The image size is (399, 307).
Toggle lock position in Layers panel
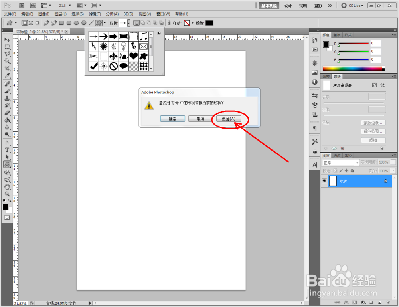click(x=346, y=171)
